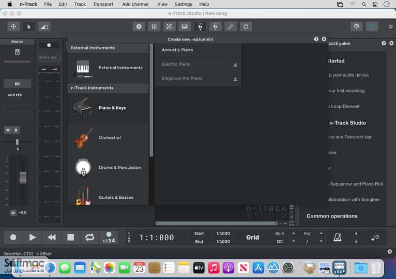Open the Master EQ
The height and width of the screenshot is (279, 396).
click(17, 84)
